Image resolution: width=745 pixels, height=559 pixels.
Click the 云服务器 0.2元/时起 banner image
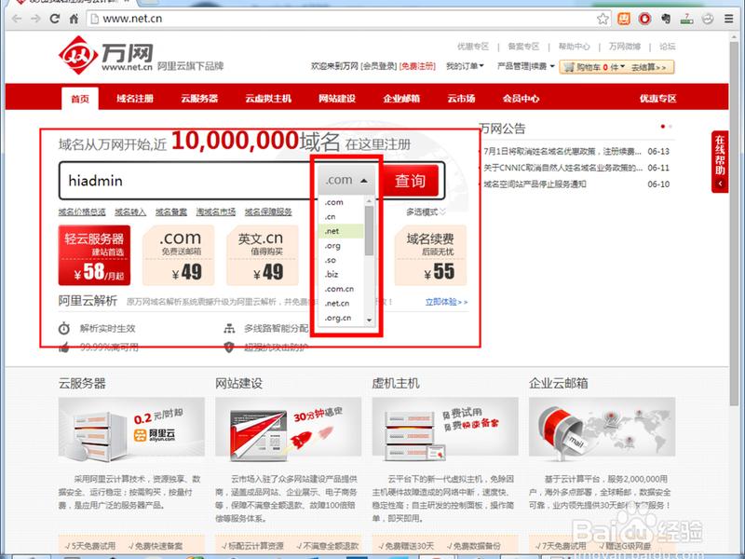point(131,429)
